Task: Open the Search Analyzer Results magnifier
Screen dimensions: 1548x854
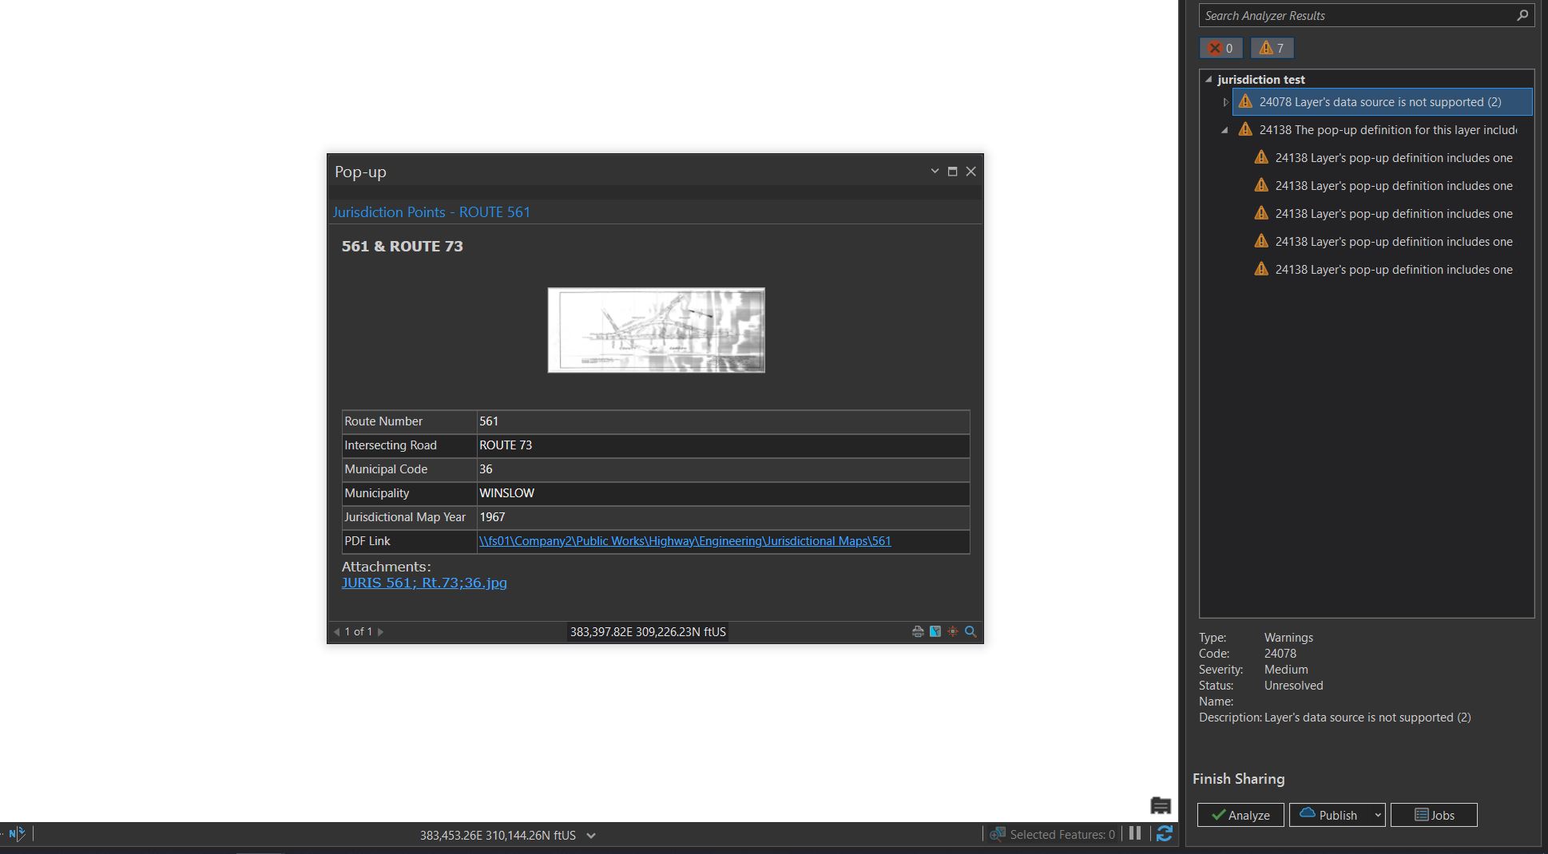Action: tap(1522, 15)
